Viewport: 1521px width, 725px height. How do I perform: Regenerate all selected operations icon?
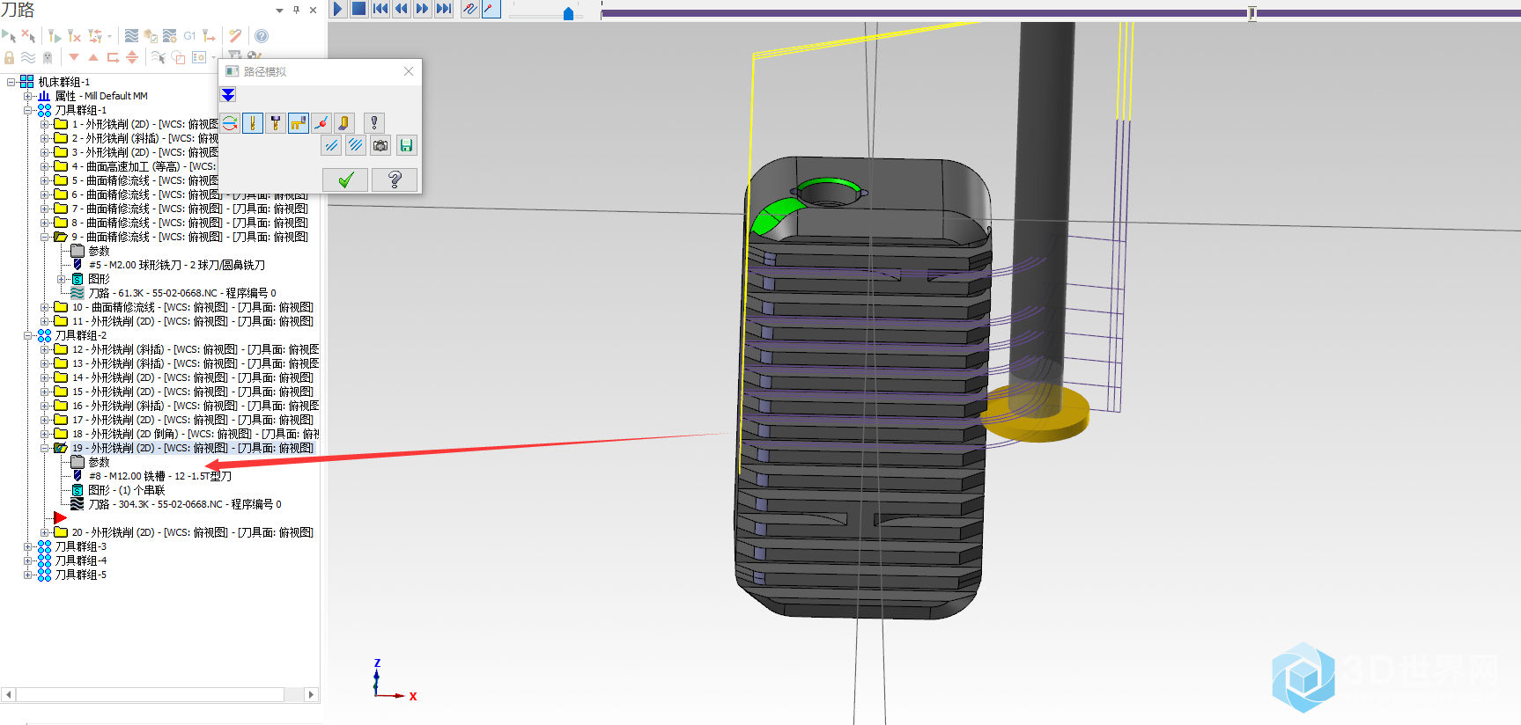[55, 35]
